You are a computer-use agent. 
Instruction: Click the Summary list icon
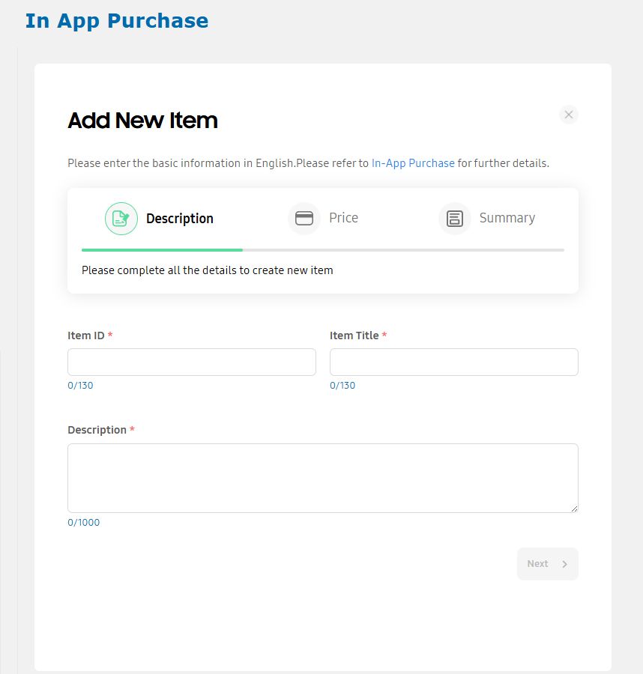455,219
